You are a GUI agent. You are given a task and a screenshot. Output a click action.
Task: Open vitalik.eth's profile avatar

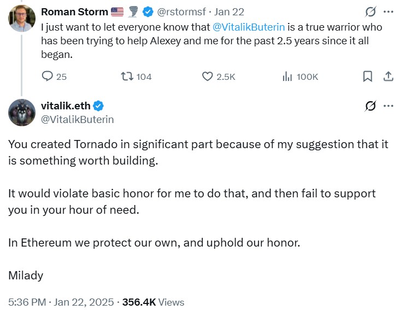coord(22,113)
